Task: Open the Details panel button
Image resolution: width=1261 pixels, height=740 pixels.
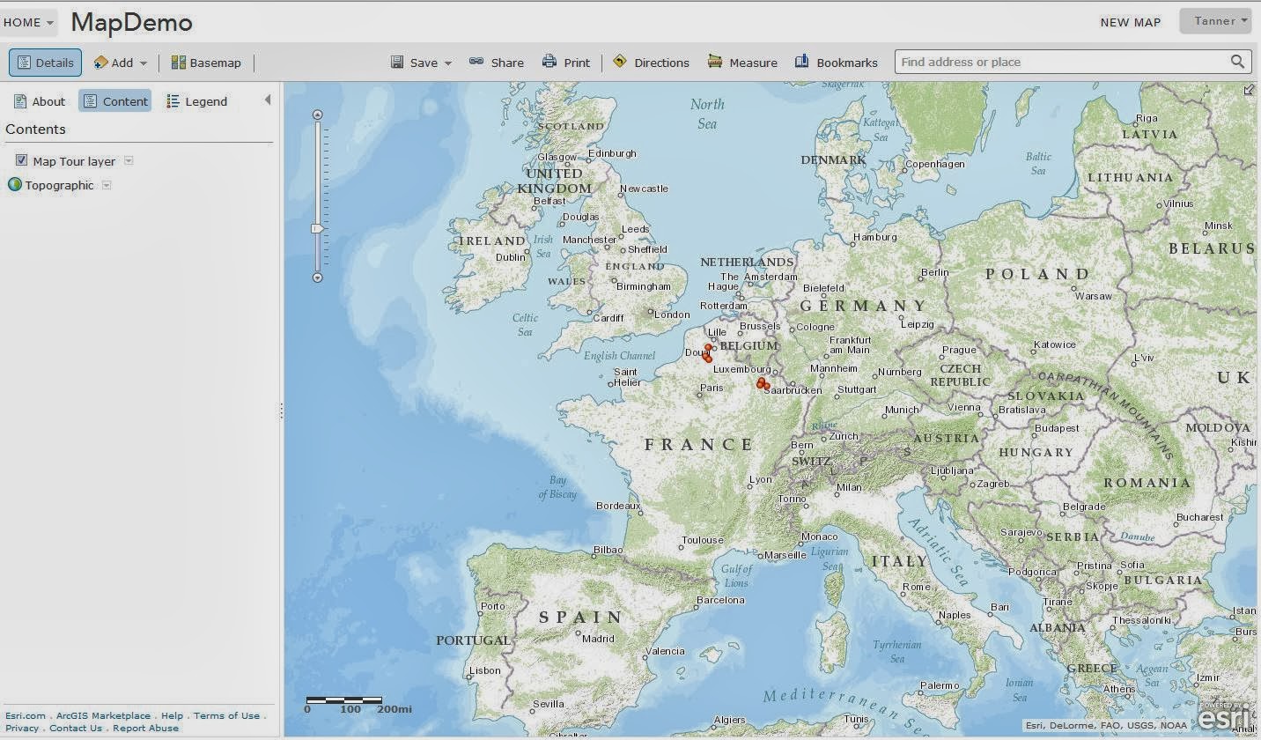Action: click(x=45, y=63)
